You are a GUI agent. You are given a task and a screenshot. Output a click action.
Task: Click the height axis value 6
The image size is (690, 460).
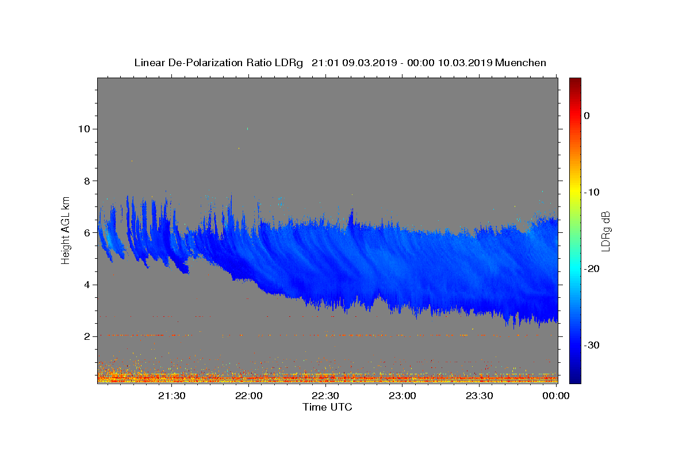(x=86, y=233)
